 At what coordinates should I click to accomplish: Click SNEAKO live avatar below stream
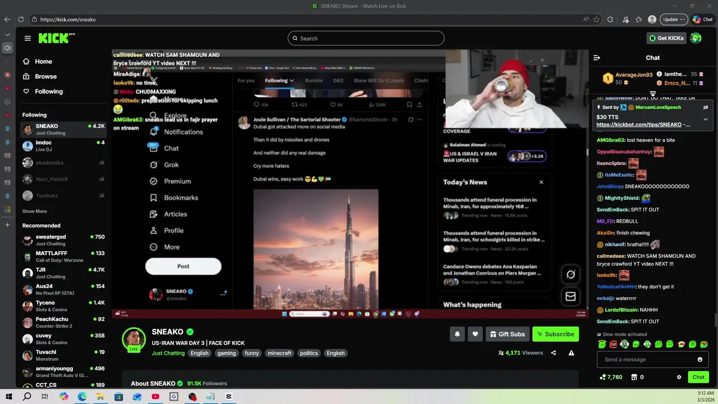click(x=134, y=338)
